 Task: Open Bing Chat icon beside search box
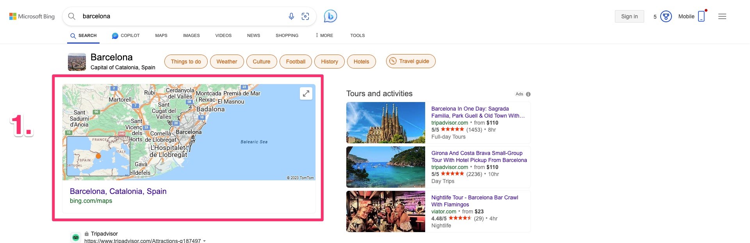coord(330,16)
